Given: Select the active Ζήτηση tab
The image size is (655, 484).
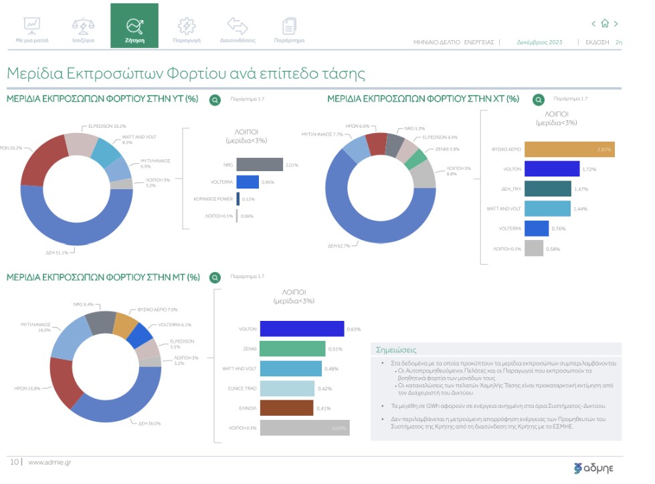Looking at the screenshot, I should tap(134, 27).
